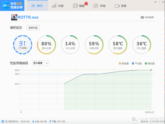Click the 59% 内存占用 memory gauge
This screenshot has height=124, width=165.
pyautogui.click(x=94, y=45)
